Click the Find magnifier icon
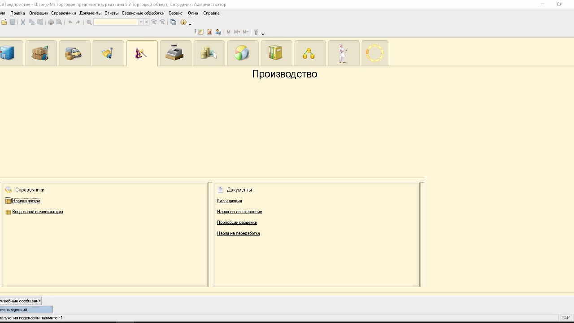Image resolution: width=574 pixels, height=323 pixels. (89, 22)
